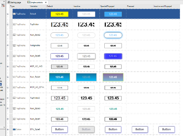Image resolution: width=183 pixels, height=136 pixels.
Task: Click the Num_Style1 variation name
Action: tap(35, 119)
